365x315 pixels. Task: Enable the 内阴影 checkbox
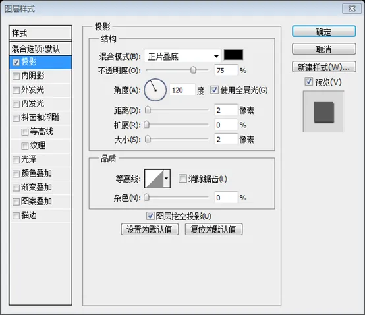(x=16, y=76)
